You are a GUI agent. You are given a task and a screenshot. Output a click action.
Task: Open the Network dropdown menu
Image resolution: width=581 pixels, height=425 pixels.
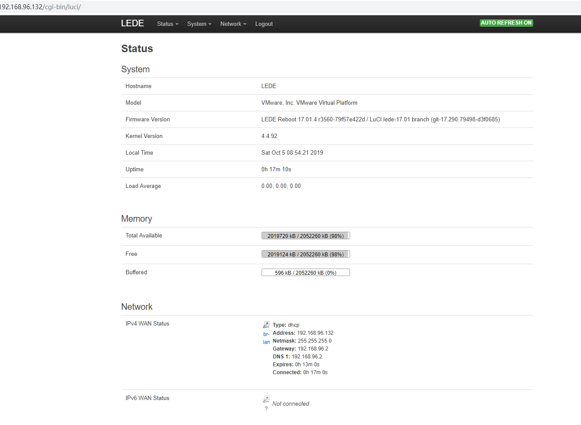pos(233,24)
